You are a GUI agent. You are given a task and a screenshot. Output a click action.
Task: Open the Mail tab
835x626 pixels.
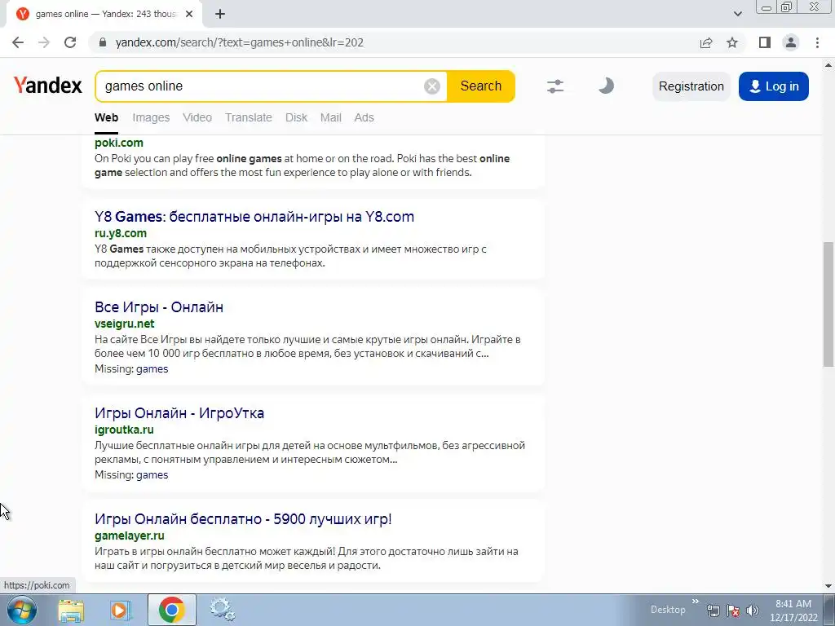(331, 117)
